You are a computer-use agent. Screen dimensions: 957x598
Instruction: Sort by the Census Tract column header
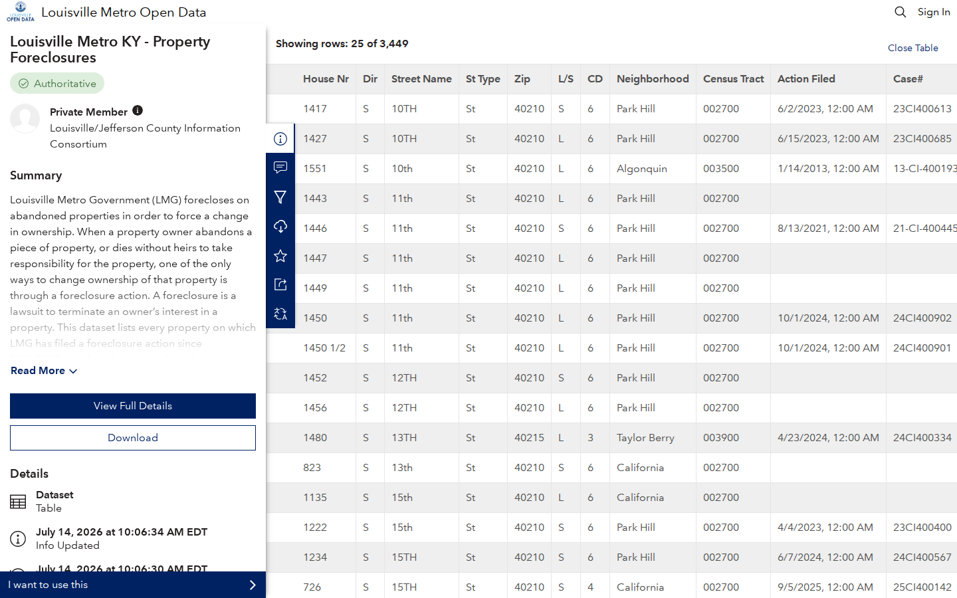click(x=734, y=79)
